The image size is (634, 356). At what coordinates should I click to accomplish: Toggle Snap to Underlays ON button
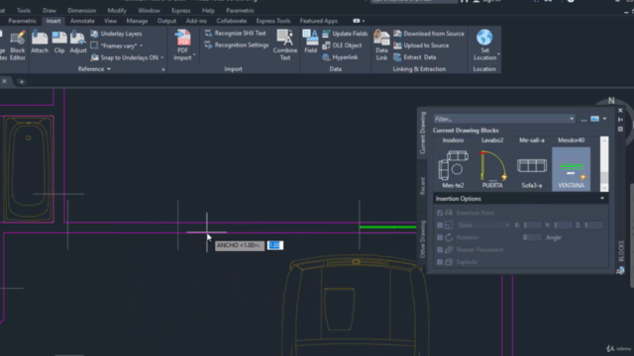(x=125, y=57)
